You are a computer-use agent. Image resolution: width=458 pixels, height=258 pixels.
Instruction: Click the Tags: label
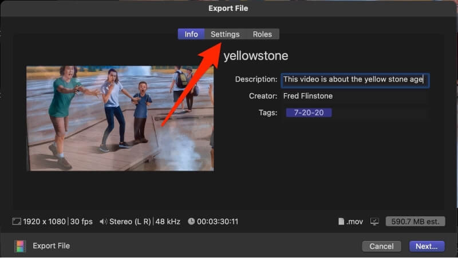(x=268, y=112)
